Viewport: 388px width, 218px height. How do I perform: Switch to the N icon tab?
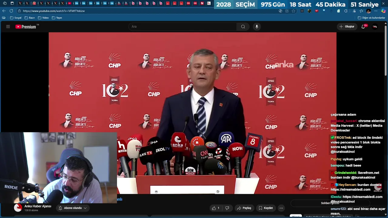(x=202, y=3)
